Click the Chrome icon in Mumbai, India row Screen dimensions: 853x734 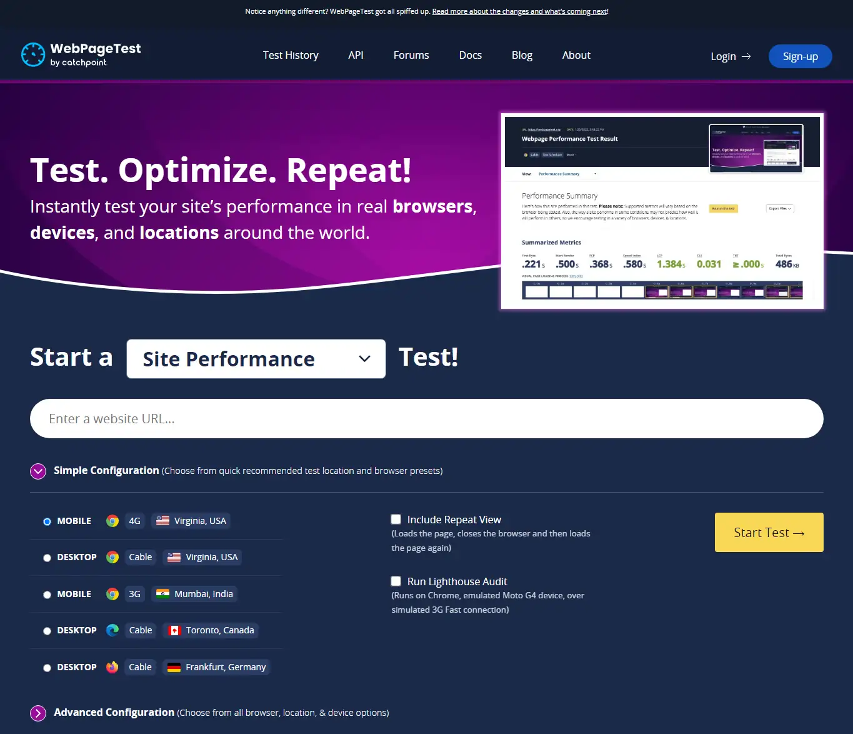point(112,594)
